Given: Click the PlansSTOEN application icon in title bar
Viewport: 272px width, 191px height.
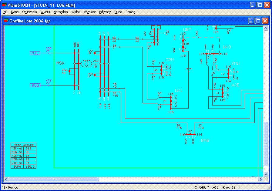Looking at the screenshot, I should tap(4, 5).
